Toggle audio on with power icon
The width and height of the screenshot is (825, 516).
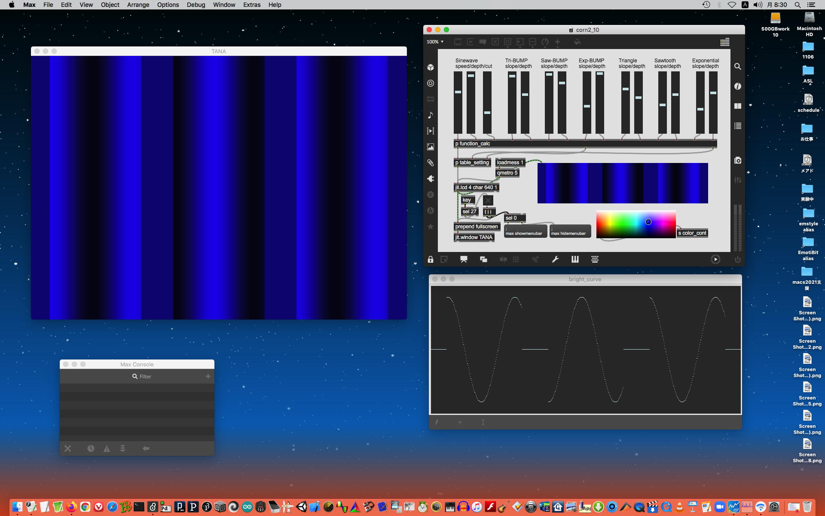coord(737,259)
